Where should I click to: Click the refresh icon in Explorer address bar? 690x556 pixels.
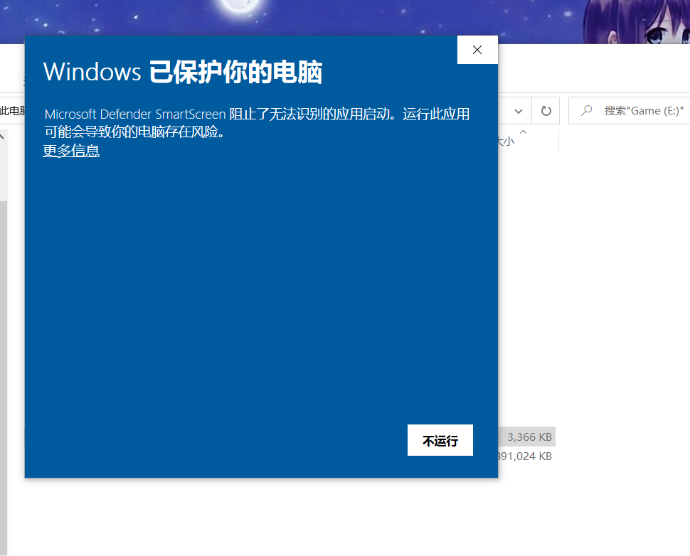(546, 111)
